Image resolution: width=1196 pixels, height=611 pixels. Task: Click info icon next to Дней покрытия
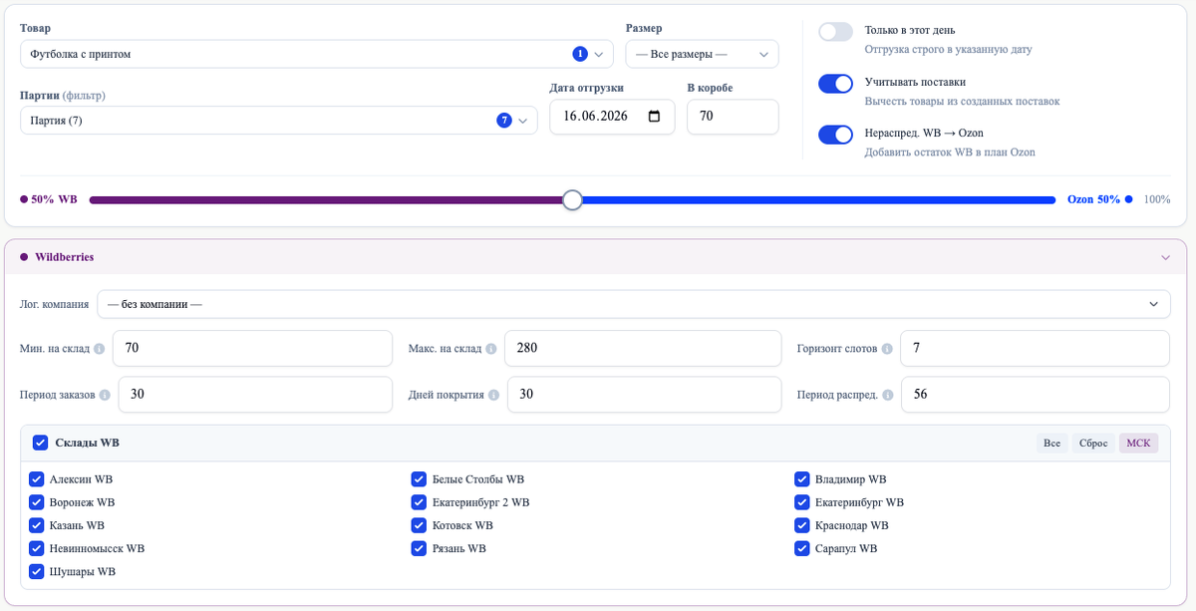493,395
